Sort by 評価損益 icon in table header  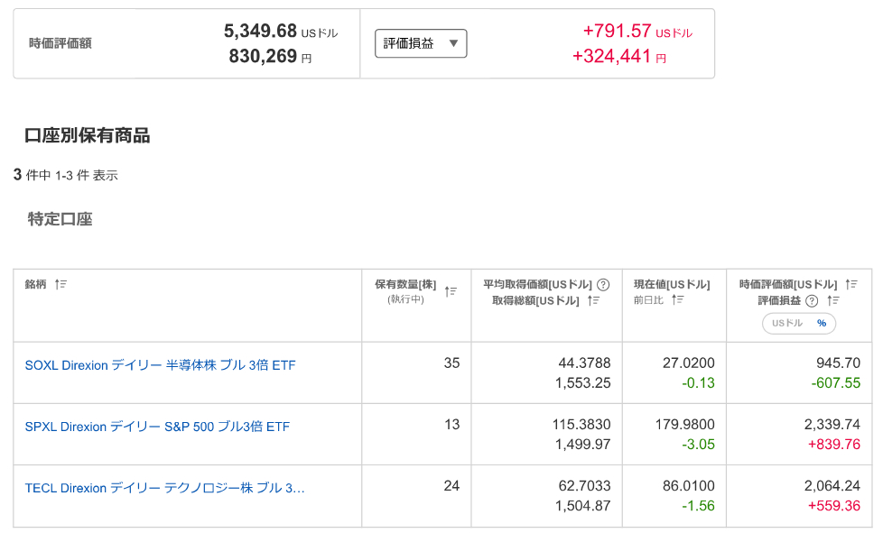[x=832, y=301]
